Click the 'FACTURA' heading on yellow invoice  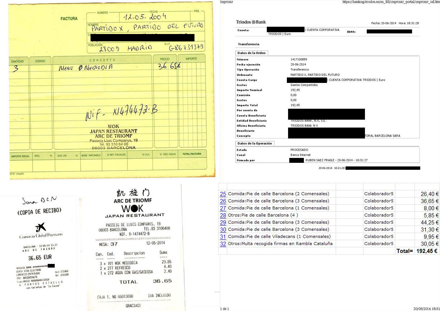(69, 19)
